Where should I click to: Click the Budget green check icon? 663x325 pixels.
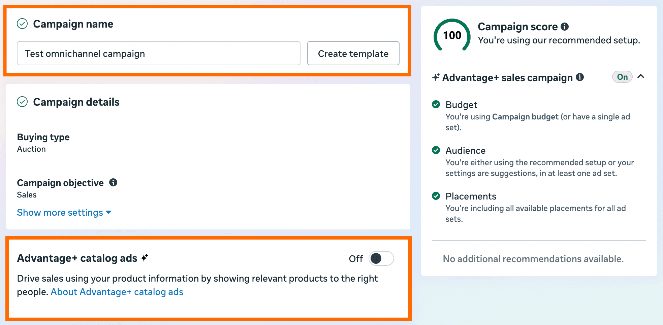coord(436,105)
